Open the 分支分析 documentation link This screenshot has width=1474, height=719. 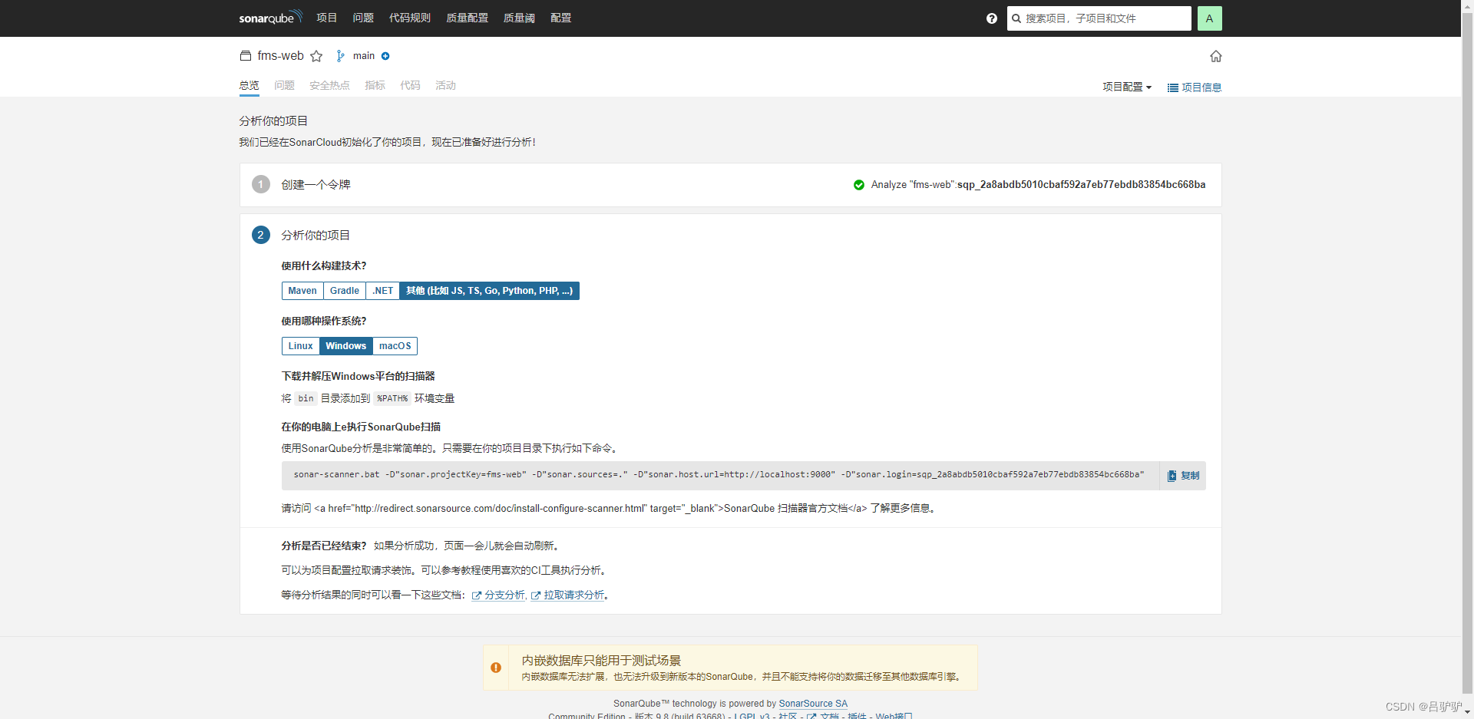(x=505, y=595)
